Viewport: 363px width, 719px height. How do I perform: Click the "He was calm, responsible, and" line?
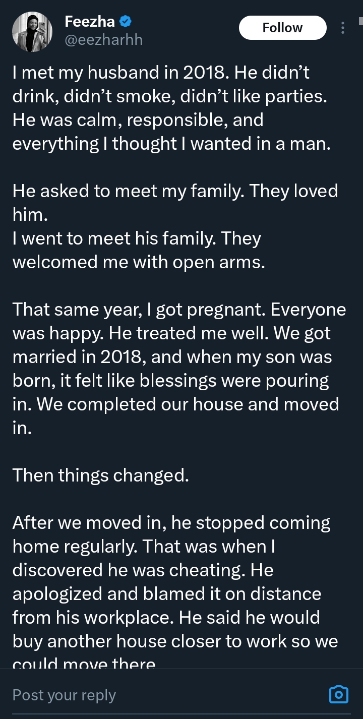pyautogui.click(x=138, y=120)
